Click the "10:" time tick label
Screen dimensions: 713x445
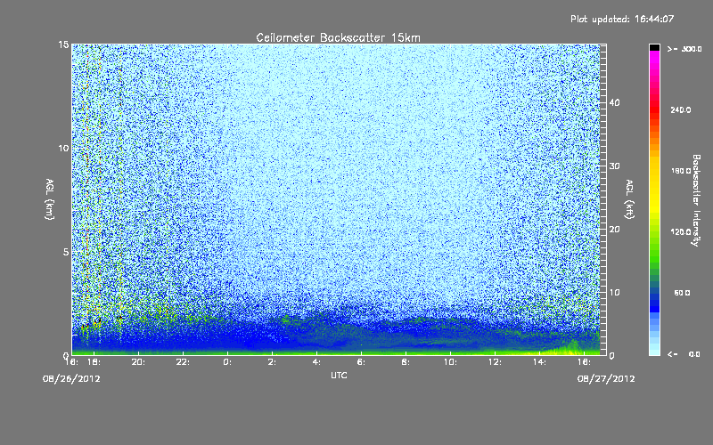[450, 362]
